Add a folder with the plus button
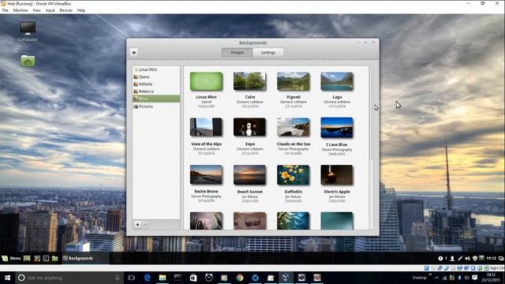Image resolution: width=505 pixels, height=284 pixels. 137,224
